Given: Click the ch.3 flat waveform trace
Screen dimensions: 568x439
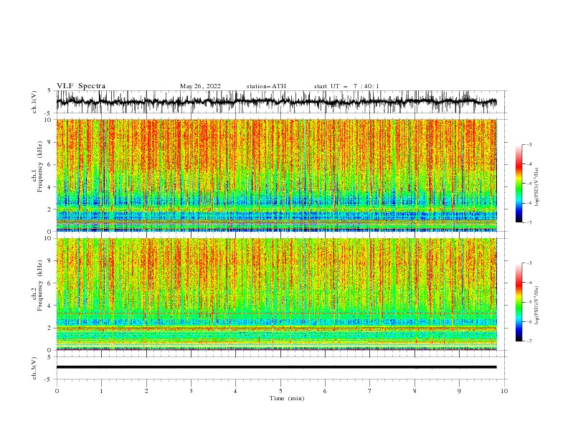Looking at the screenshot, I should [276, 367].
